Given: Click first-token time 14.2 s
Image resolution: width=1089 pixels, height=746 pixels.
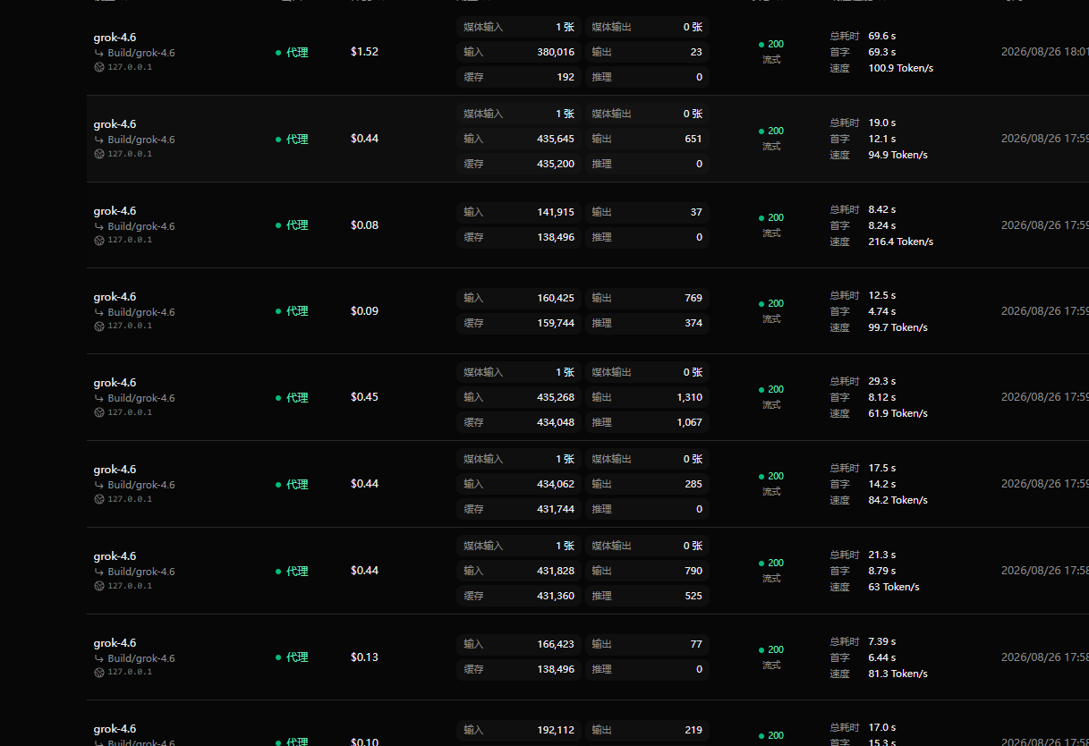Looking at the screenshot, I should [882, 484].
